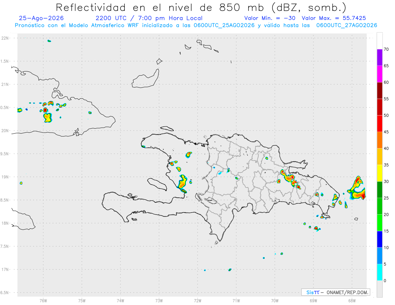Click the 'ONAMET/REP.DOM.' credit label
395x305 pixels.
347,292
